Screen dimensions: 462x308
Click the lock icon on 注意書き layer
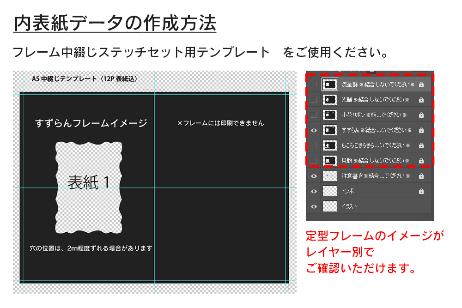point(421,176)
